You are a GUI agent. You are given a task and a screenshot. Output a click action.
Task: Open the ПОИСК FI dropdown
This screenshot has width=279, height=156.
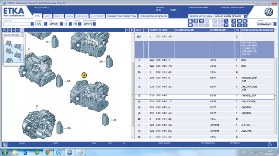[x=32, y=24]
